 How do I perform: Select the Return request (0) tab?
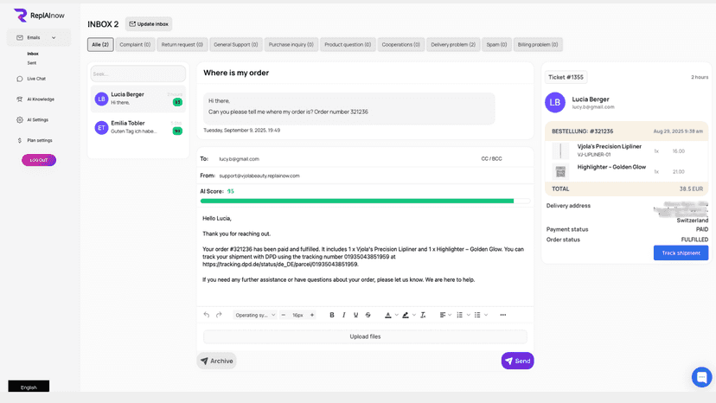[x=182, y=44]
